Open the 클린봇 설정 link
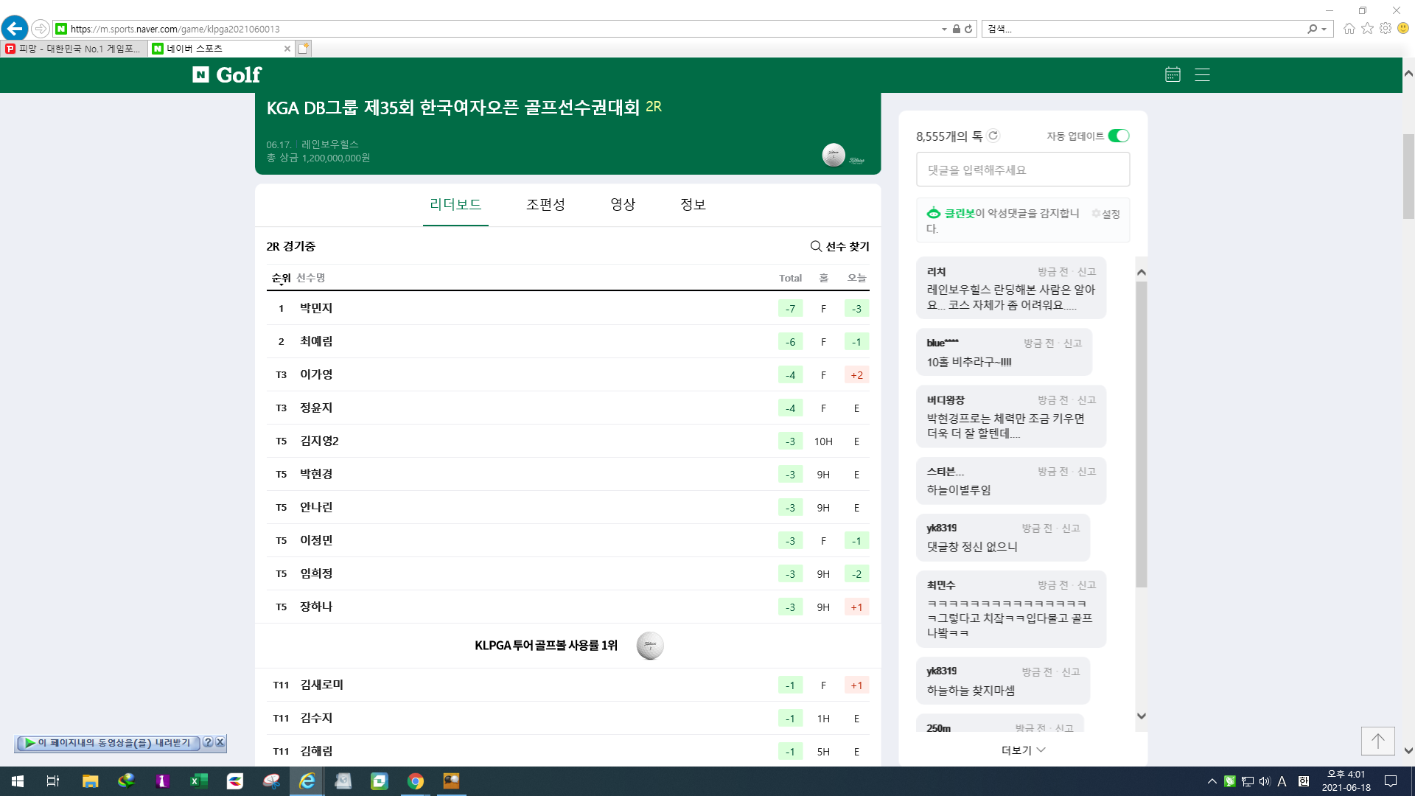Screen dimensions: 1415x796 point(1105,214)
